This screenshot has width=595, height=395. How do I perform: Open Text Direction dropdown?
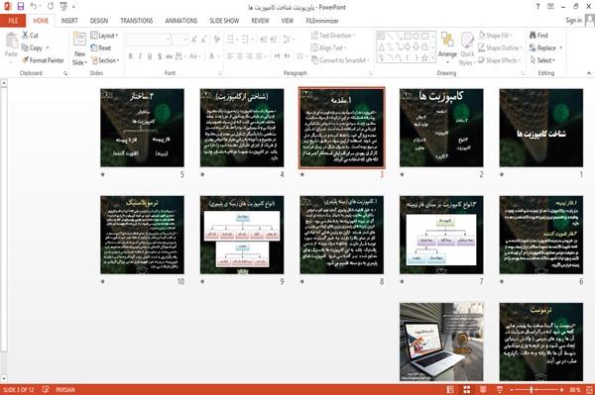(x=333, y=36)
